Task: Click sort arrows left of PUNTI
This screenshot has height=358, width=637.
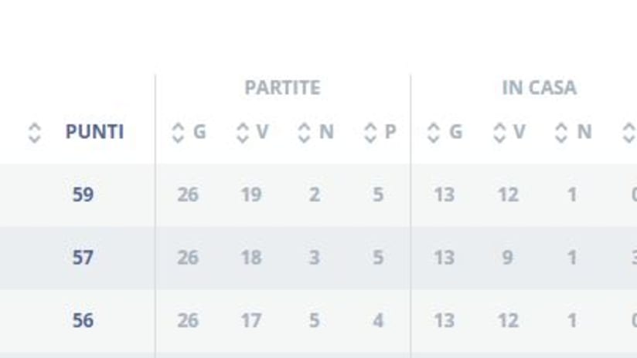Action: (35, 133)
